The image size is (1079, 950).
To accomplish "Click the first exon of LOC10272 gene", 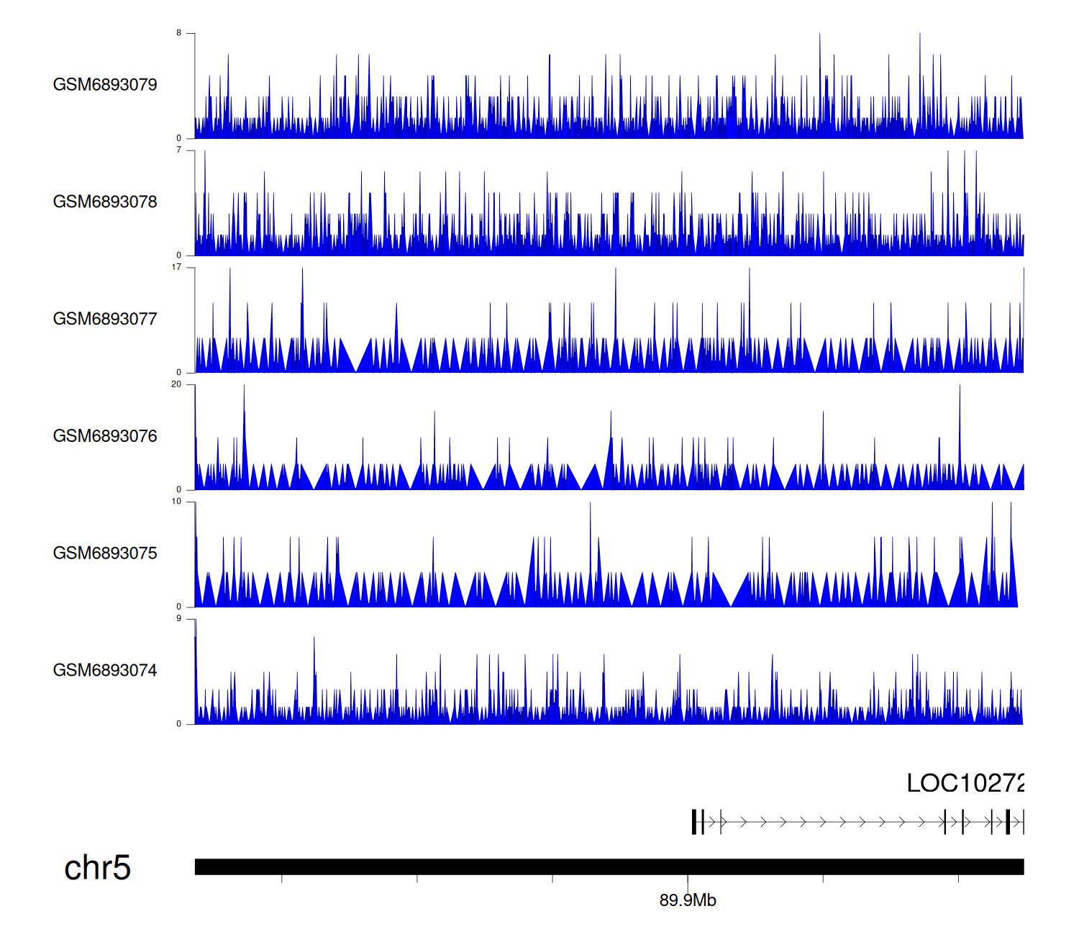I will (x=695, y=822).
